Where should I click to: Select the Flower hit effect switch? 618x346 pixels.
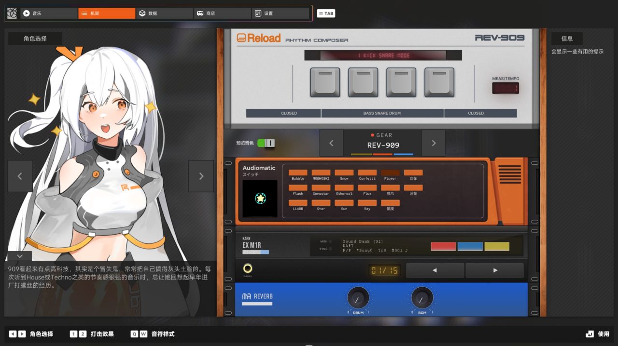pos(391,173)
